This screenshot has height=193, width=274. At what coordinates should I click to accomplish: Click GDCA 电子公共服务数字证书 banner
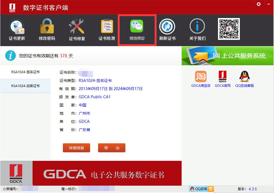tap(91, 173)
